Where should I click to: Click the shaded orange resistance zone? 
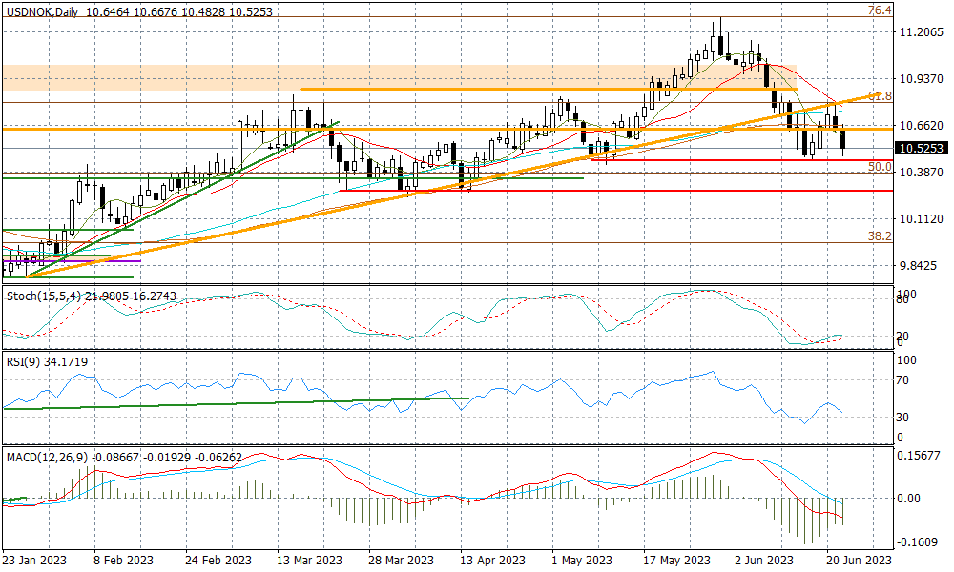(x=191, y=78)
